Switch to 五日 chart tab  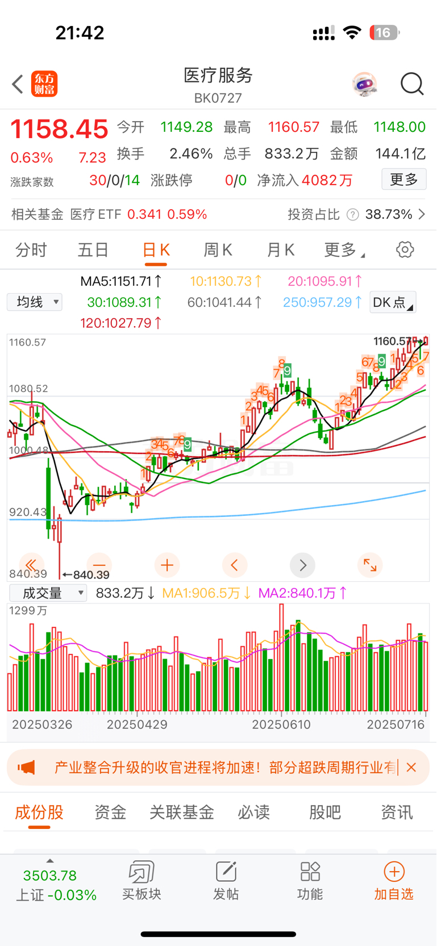pos(93,250)
